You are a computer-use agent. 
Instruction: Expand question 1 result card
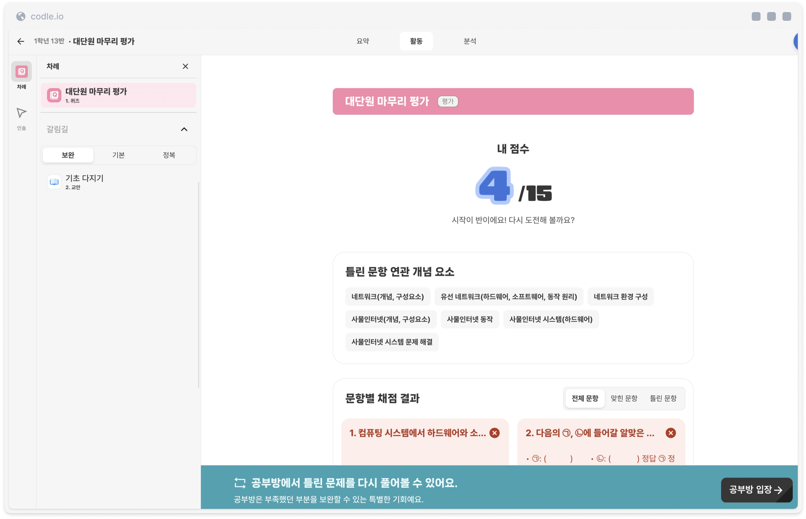417,433
